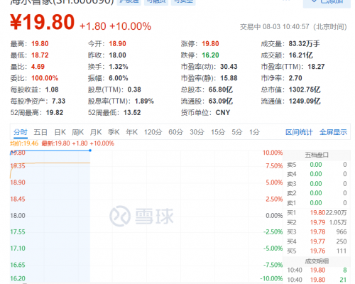Open the 年K yearly chart
Screen dimensions: 355x284
pos(131,132)
